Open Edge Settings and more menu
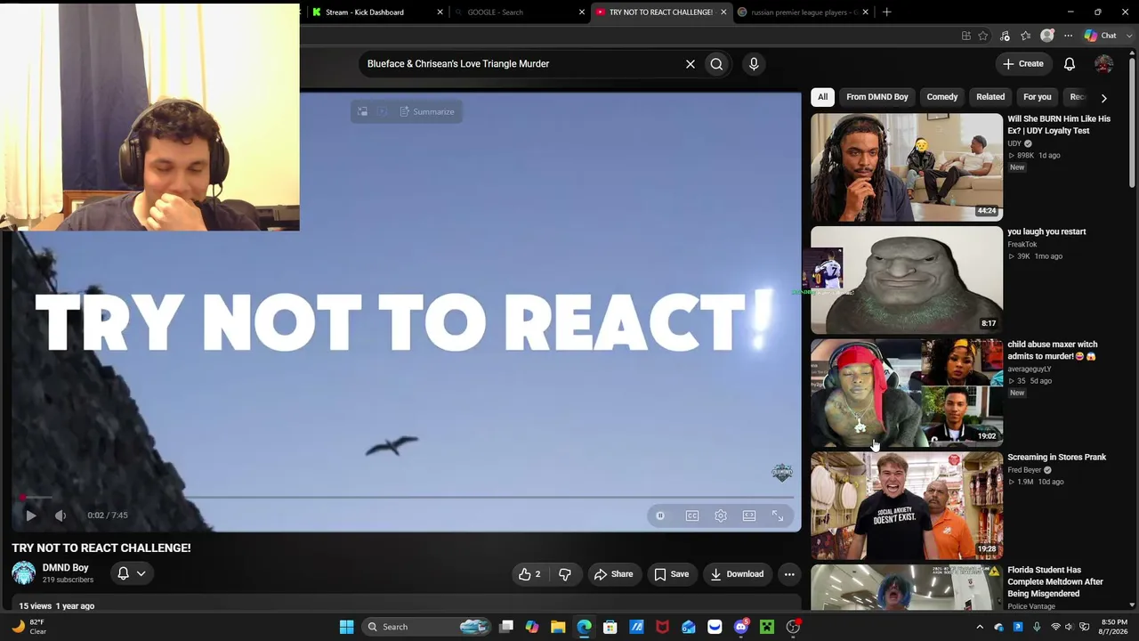This screenshot has width=1139, height=641. [x=1069, y=36]
